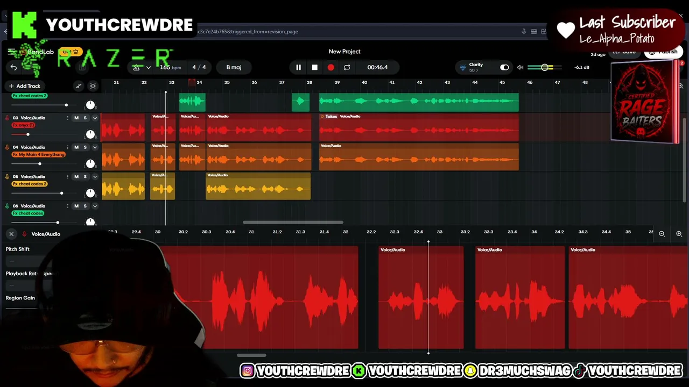Image resolution: width=689 pixels, height=387 pixels.
Task: Click the Add Track button
Action: (x=24, y=86)
